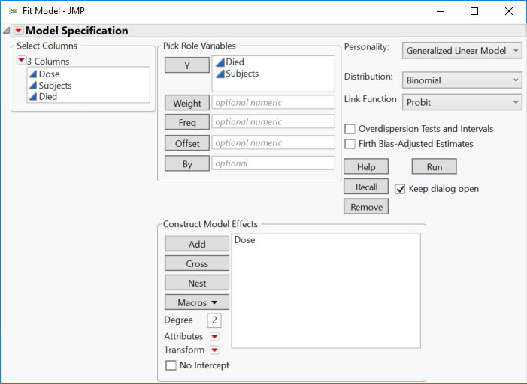Click the Weight optional numeric field
Screen dimensions: 527x384
pos(273,103)
